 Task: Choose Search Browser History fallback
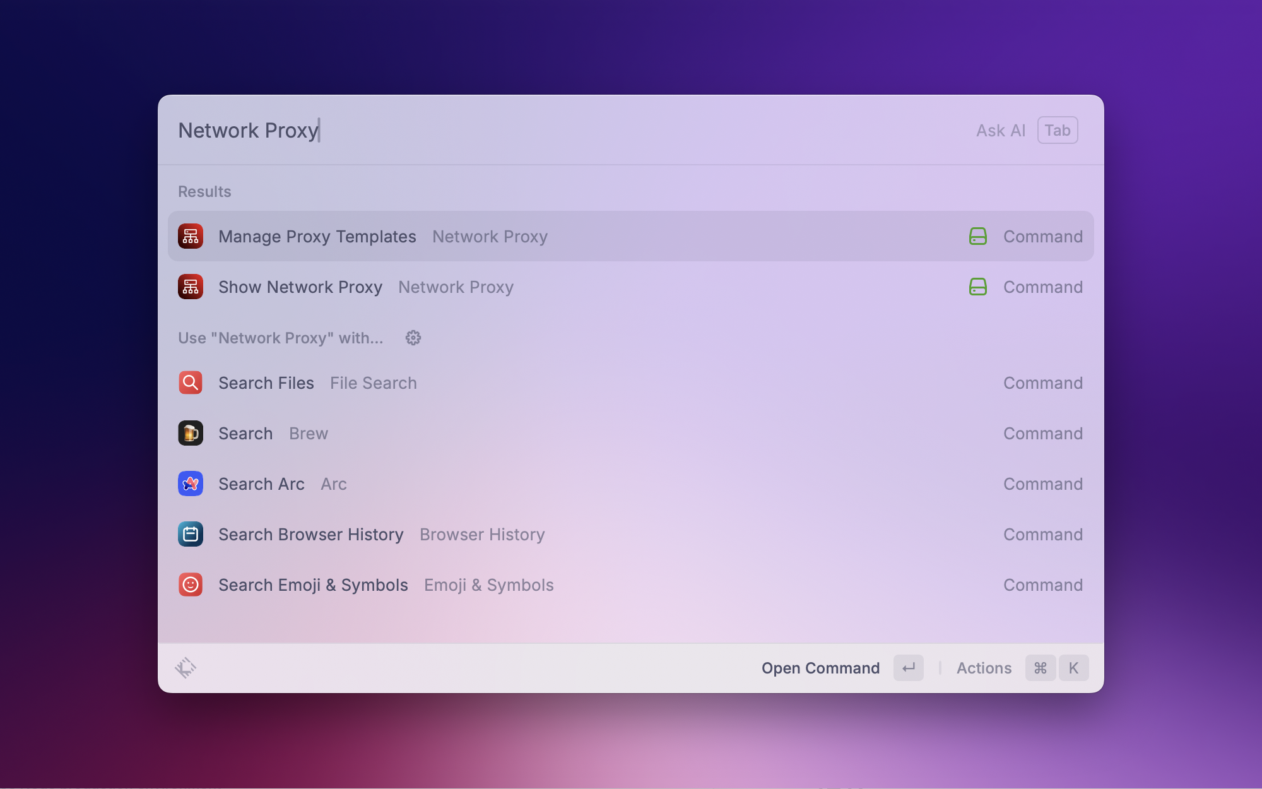tap(311, 535)
